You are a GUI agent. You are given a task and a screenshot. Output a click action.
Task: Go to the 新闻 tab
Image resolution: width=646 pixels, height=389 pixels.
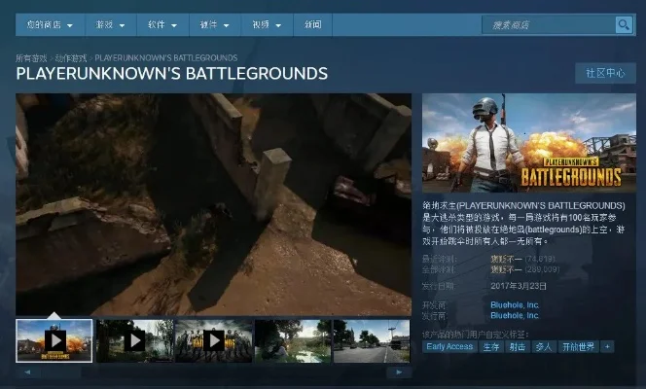(x=312, y=25)
